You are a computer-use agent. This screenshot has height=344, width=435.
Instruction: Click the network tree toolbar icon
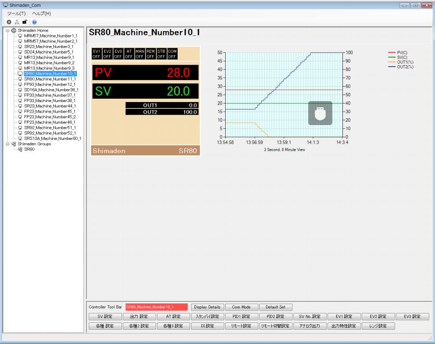tap(17, 22)
